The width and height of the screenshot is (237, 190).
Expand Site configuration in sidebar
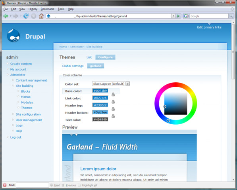tap(13, 114)
